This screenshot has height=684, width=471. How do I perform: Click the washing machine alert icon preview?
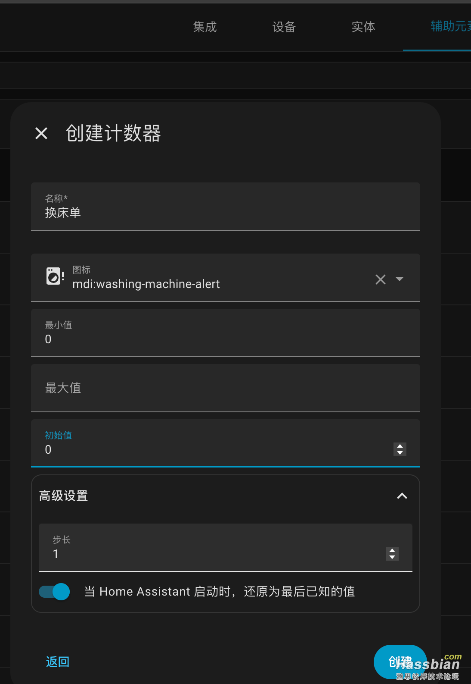point(54,276)
